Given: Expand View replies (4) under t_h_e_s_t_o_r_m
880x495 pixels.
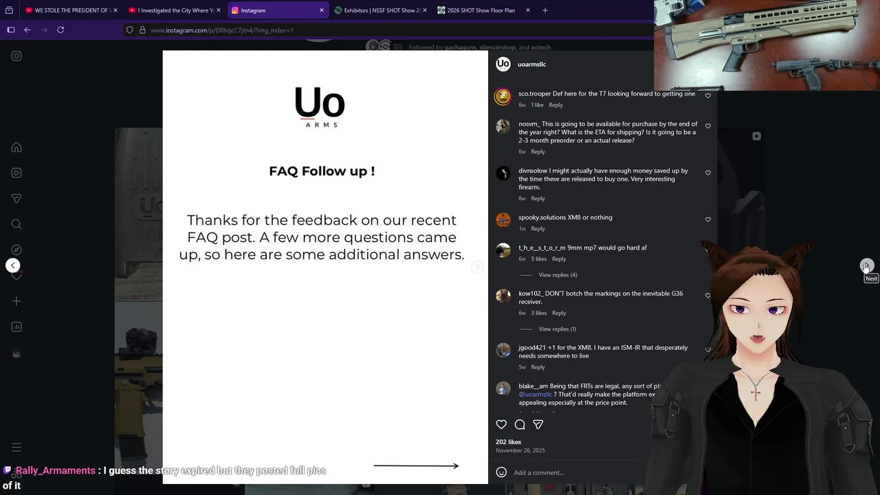Looking at the screenshot, I should 558,275.
